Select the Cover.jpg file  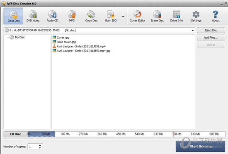pos(63,38)
